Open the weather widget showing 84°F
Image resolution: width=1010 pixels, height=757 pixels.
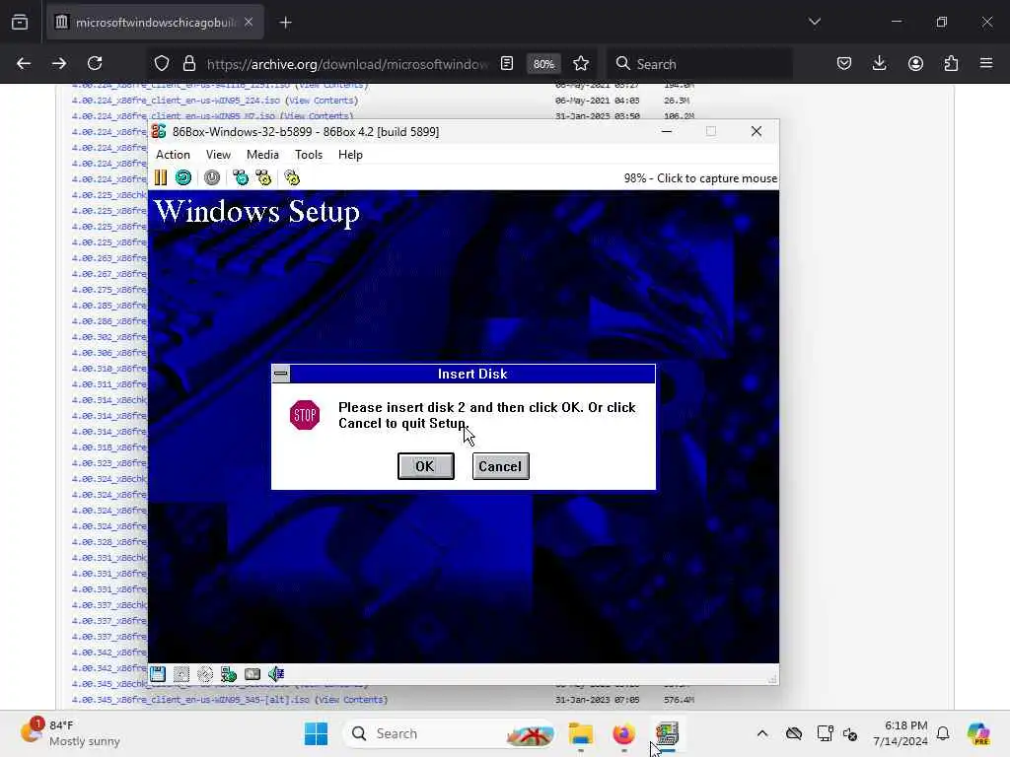click(x=70, y=733)
